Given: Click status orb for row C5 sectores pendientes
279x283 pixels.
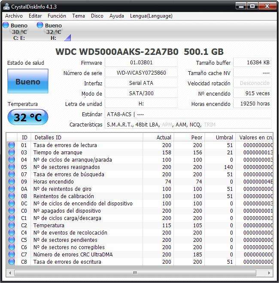Looking at the screenshot, I should (x=12, y=240).
